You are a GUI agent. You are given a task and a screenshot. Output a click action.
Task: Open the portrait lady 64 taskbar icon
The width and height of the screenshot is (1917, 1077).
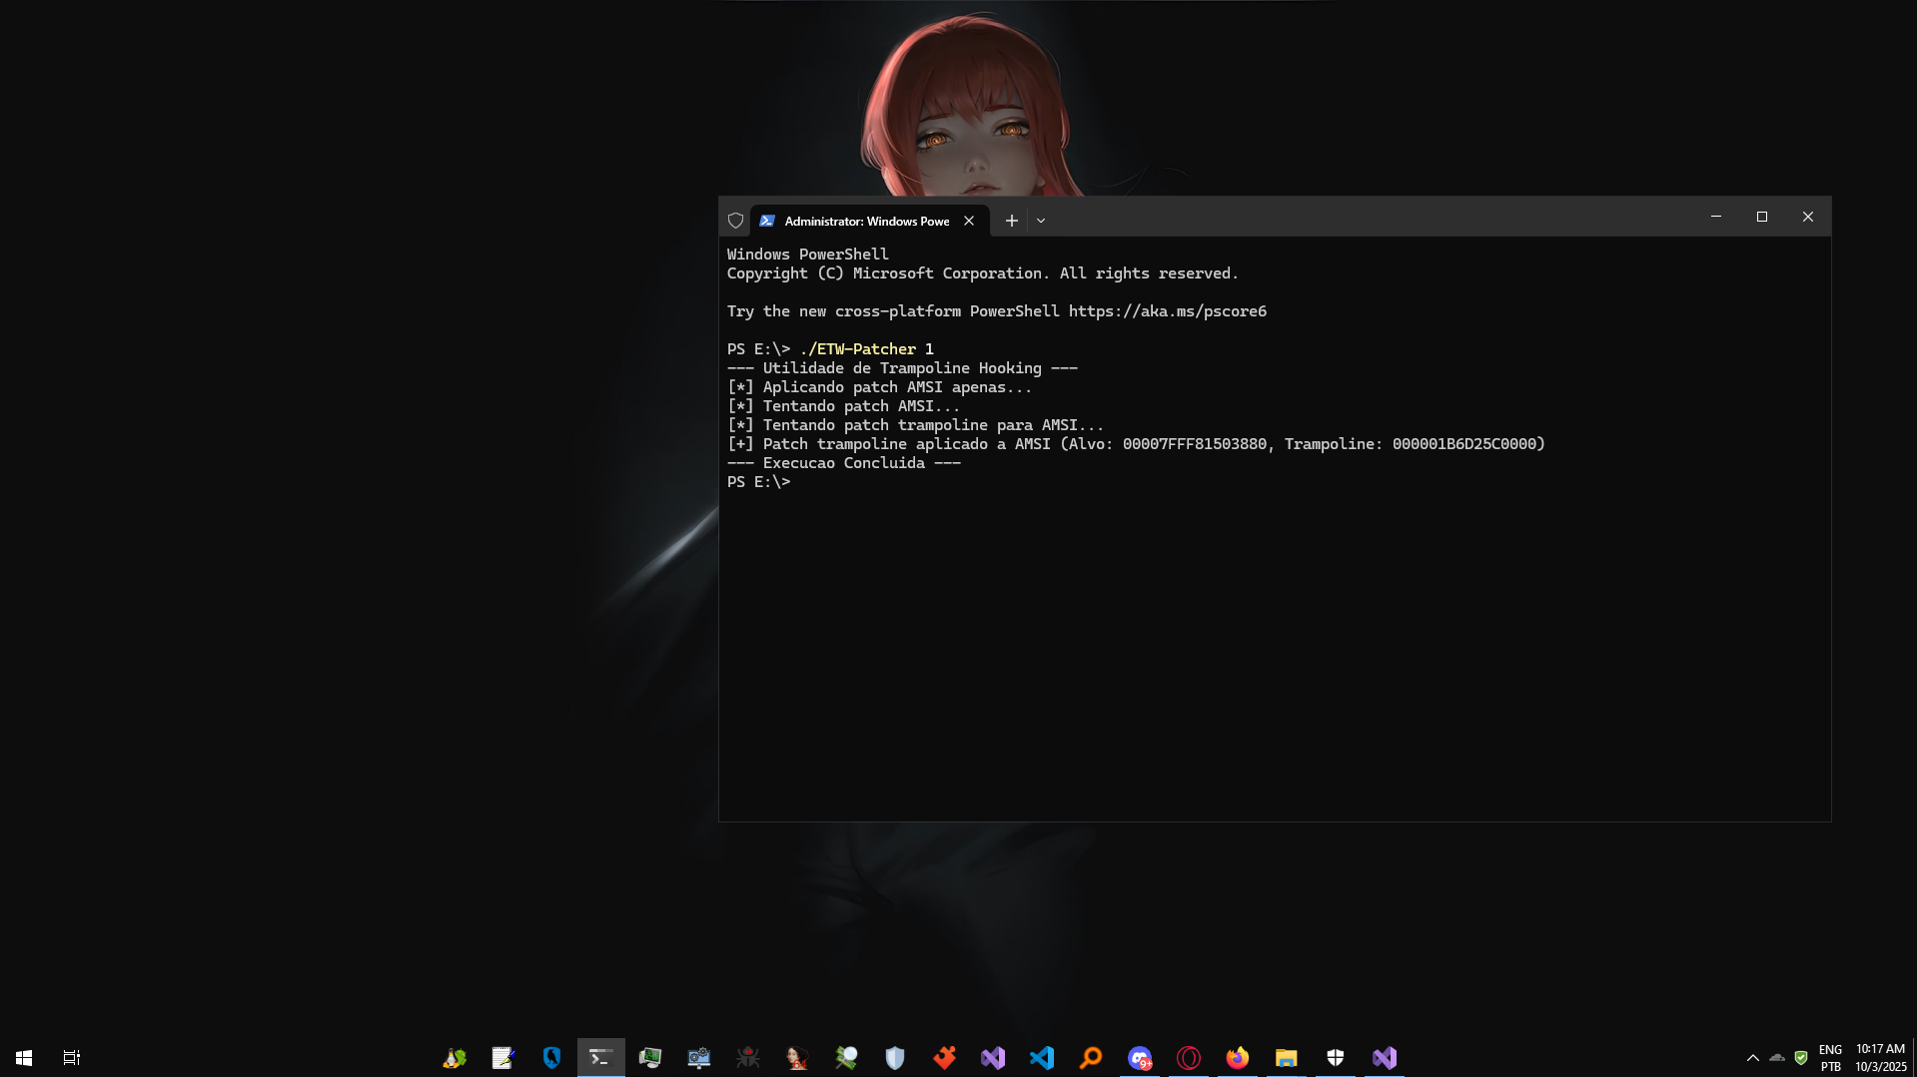[797, 1058]
